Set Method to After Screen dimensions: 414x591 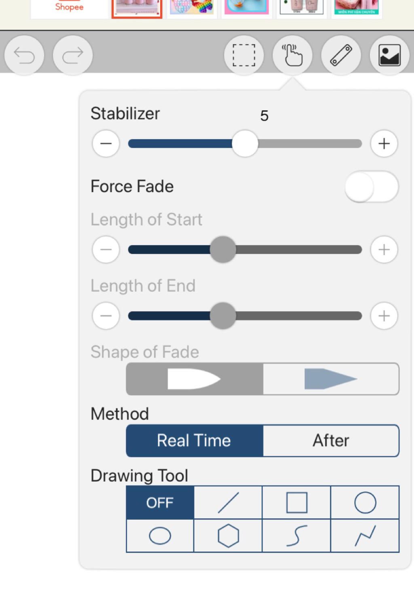331,441
